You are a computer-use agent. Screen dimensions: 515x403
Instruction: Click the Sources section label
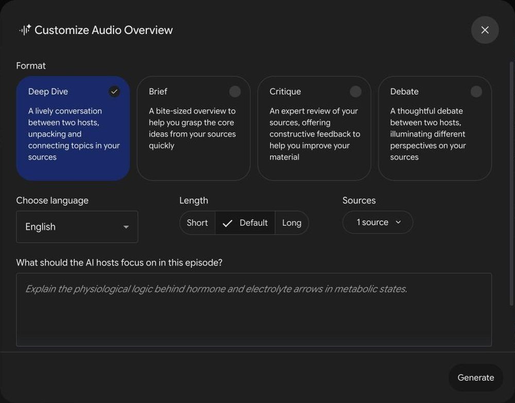(x=359, y=201)
